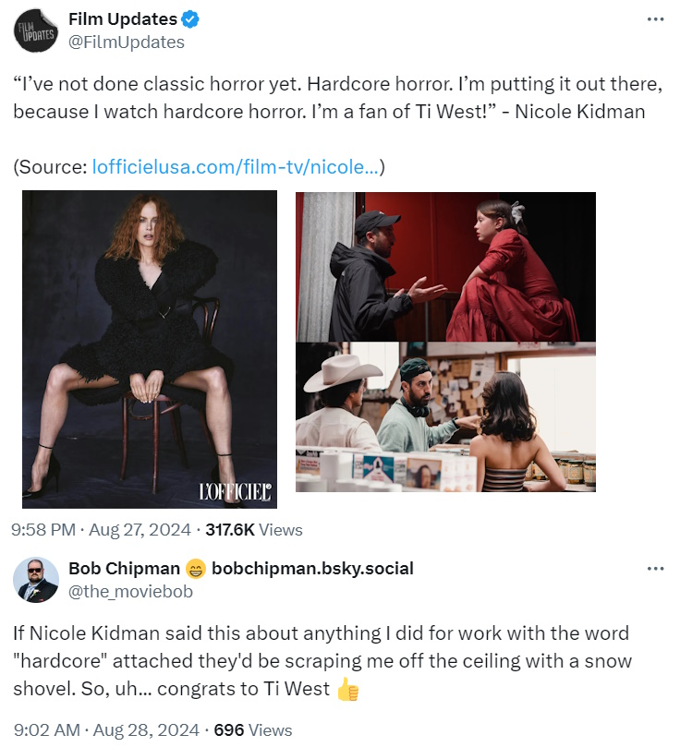The height and width of the screenshot is (747, 680).
Task: Open the lofficielusa.com source link
Action: click(x=236, y=167)
